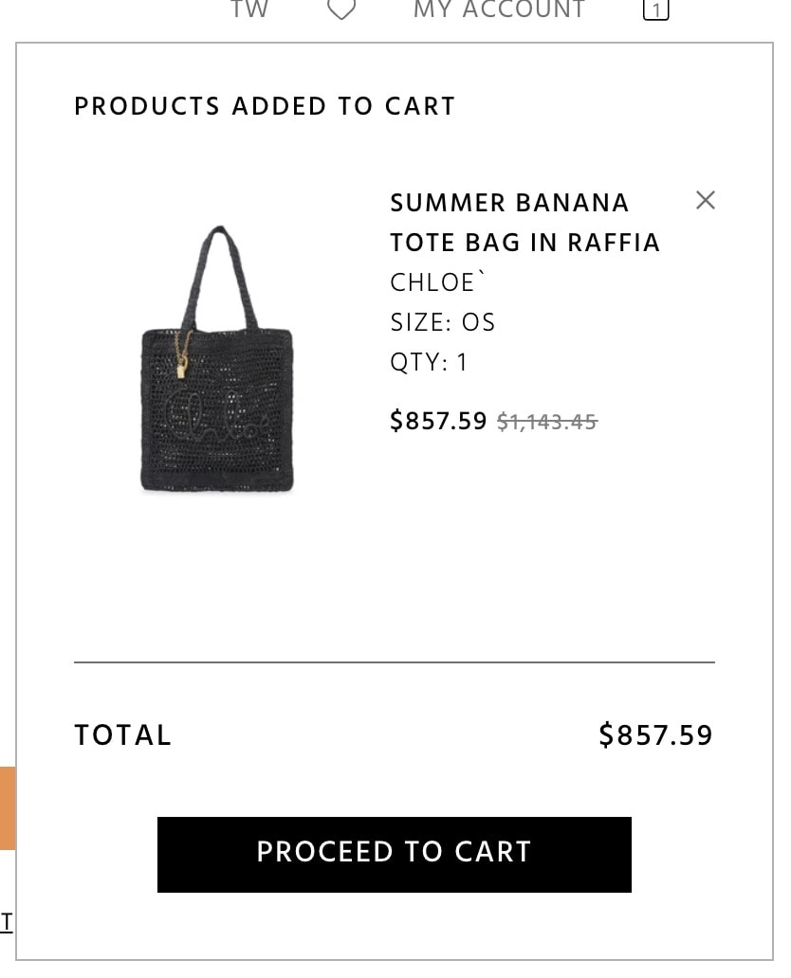Click the TOTAL label
791x978 pixels.
coord(123,734)
